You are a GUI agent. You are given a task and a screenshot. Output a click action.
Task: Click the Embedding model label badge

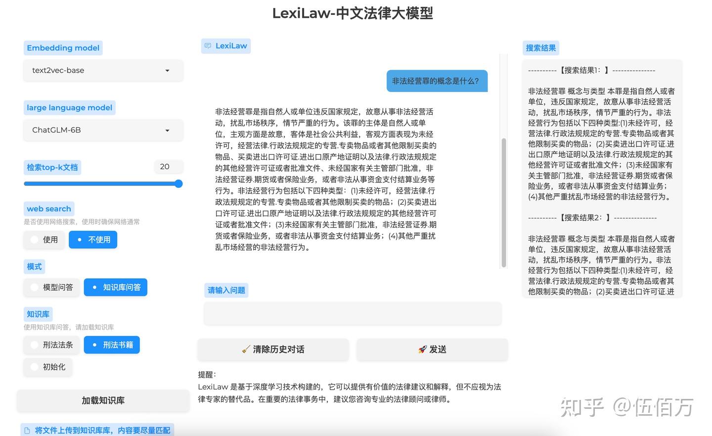[x=63, y=47]
